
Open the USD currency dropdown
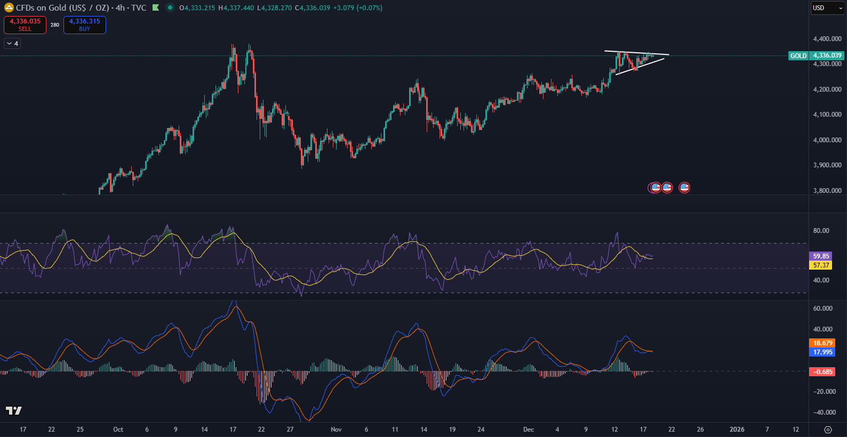click(x=827, y=8)
